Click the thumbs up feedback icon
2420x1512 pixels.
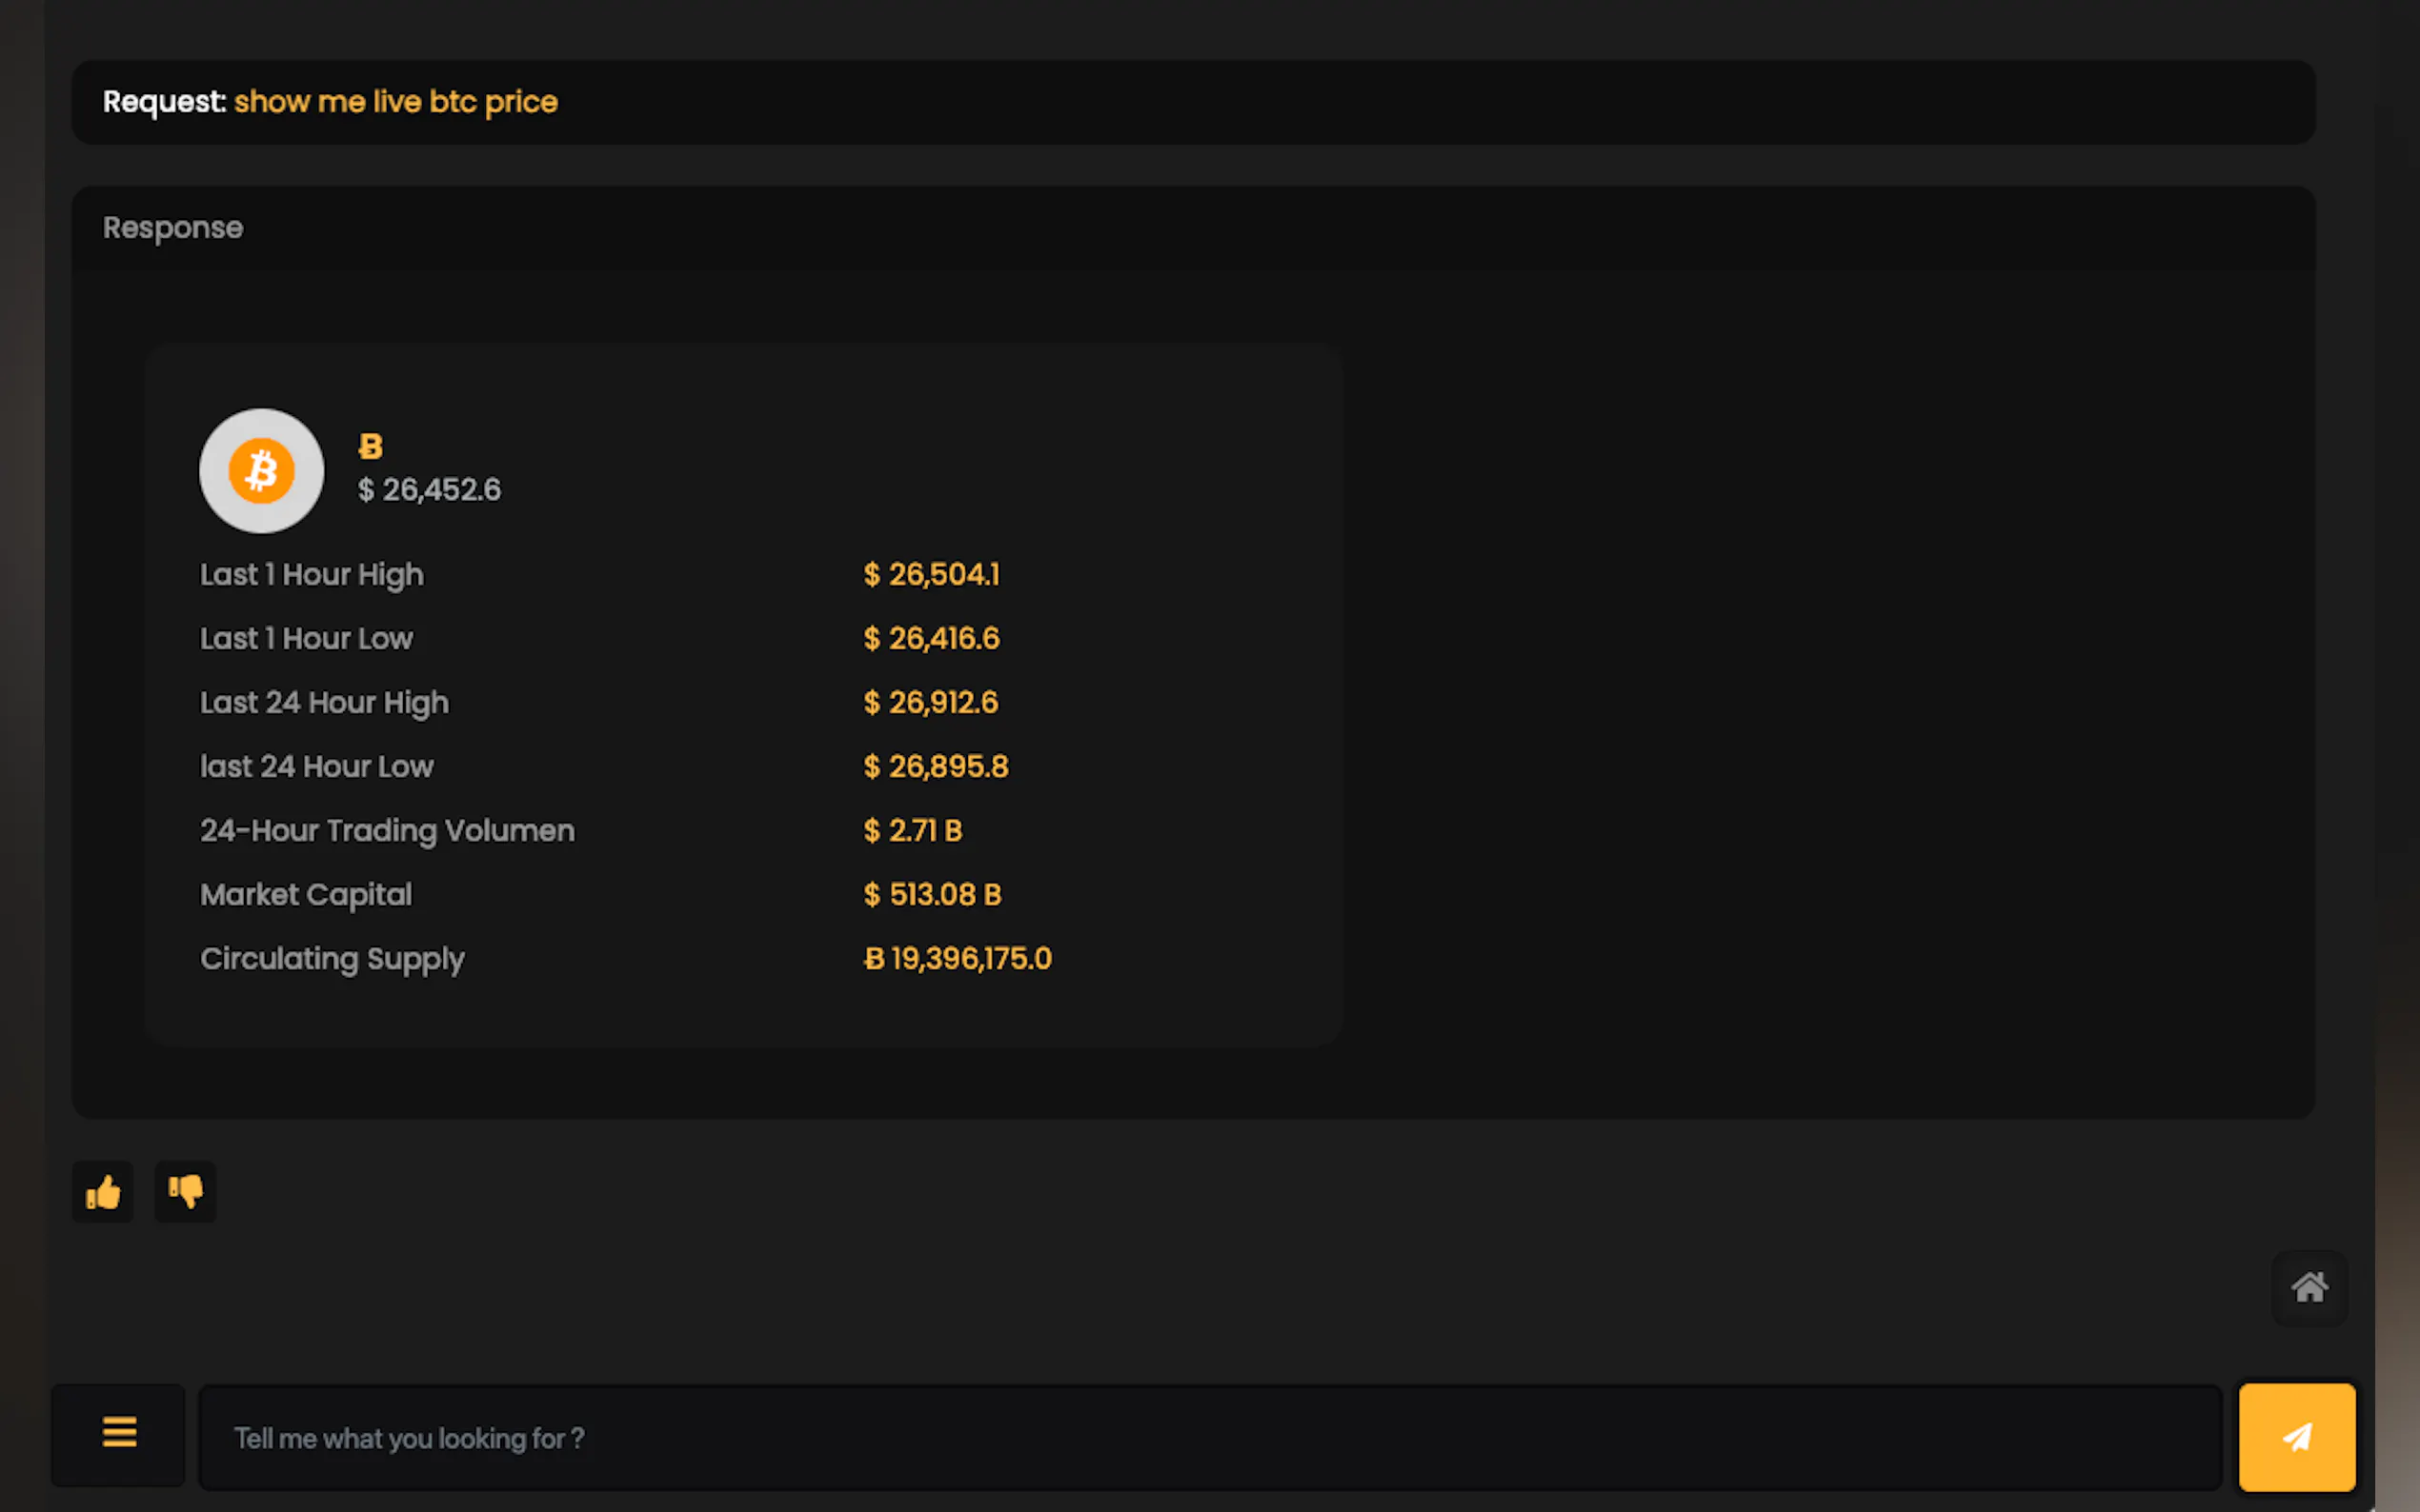click(102, 1192)
